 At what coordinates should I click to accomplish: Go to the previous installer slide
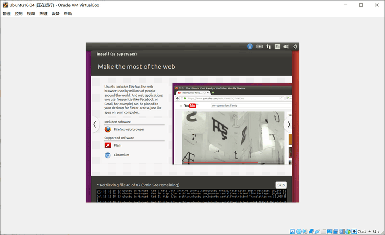click(95, 124)
